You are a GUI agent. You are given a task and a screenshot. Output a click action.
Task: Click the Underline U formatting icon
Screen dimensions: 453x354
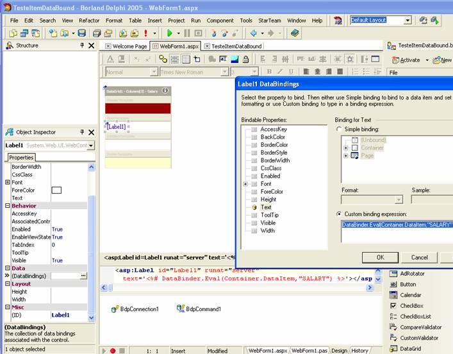tap(291, 71)
